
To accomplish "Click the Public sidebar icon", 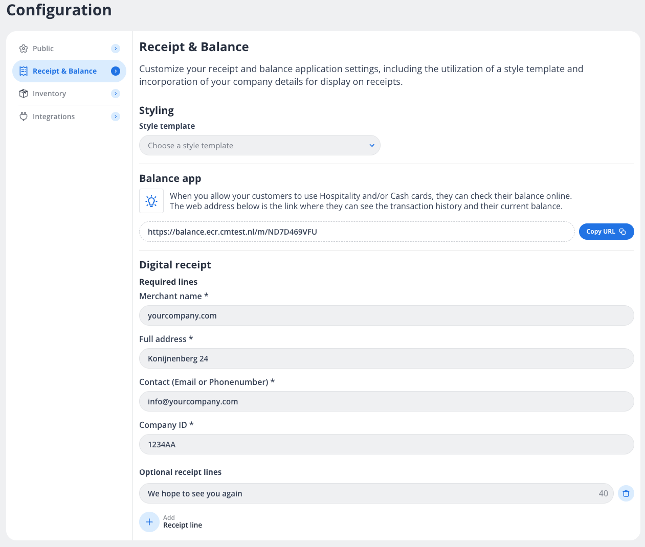I will coord(24,49).
